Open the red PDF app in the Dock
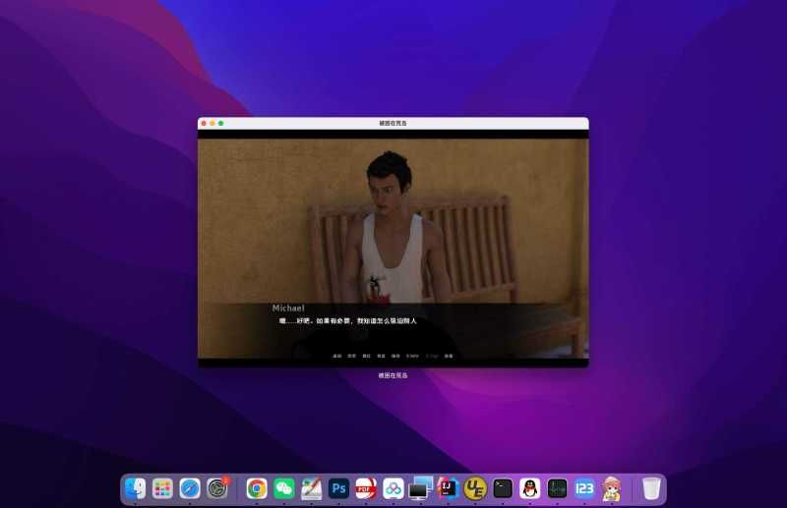787x508 pixels. click(366, 488)
